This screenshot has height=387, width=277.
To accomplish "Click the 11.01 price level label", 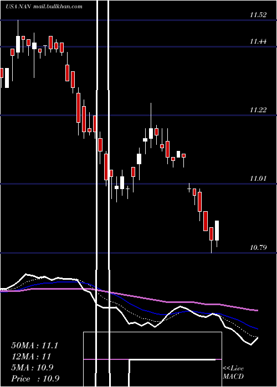I will (258, 178).
